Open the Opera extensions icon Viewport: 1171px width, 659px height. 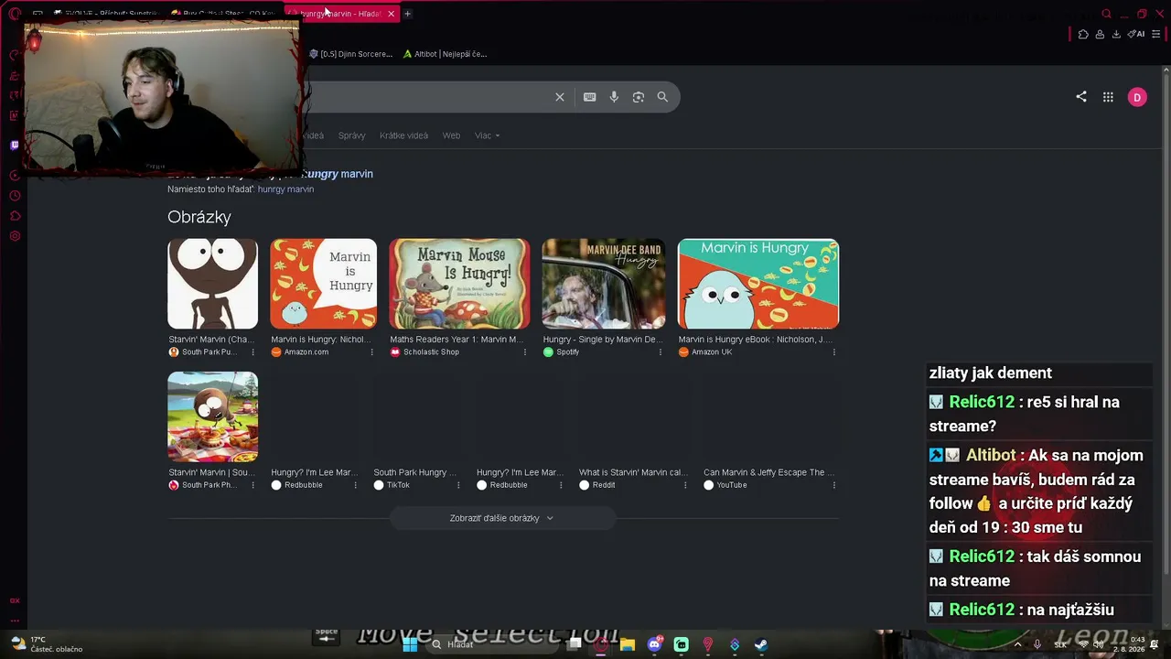point(1083,35)
